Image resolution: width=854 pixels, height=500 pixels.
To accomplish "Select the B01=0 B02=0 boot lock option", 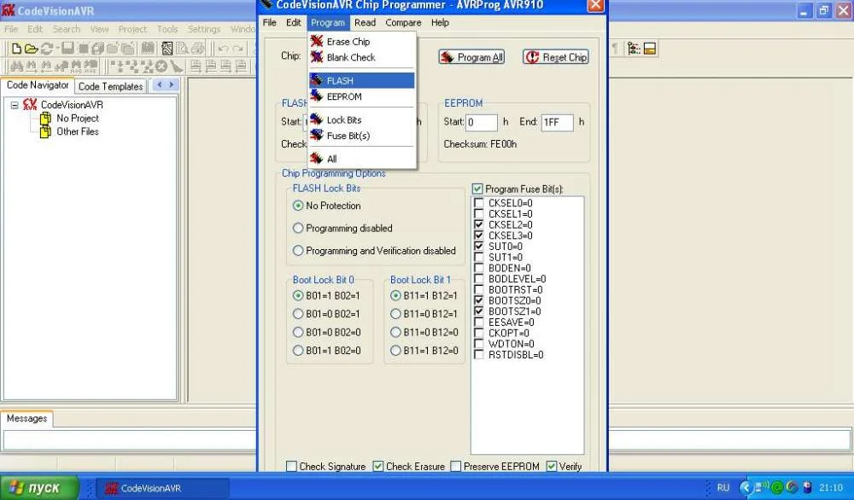I will click(298, 333).
